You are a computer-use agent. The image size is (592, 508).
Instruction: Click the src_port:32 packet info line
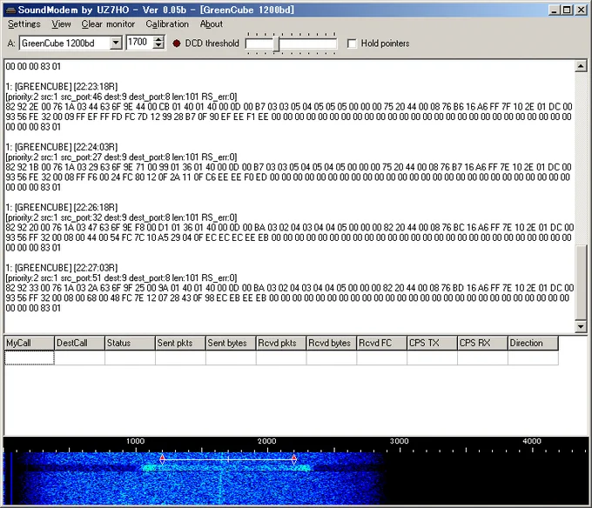(121, 217)
